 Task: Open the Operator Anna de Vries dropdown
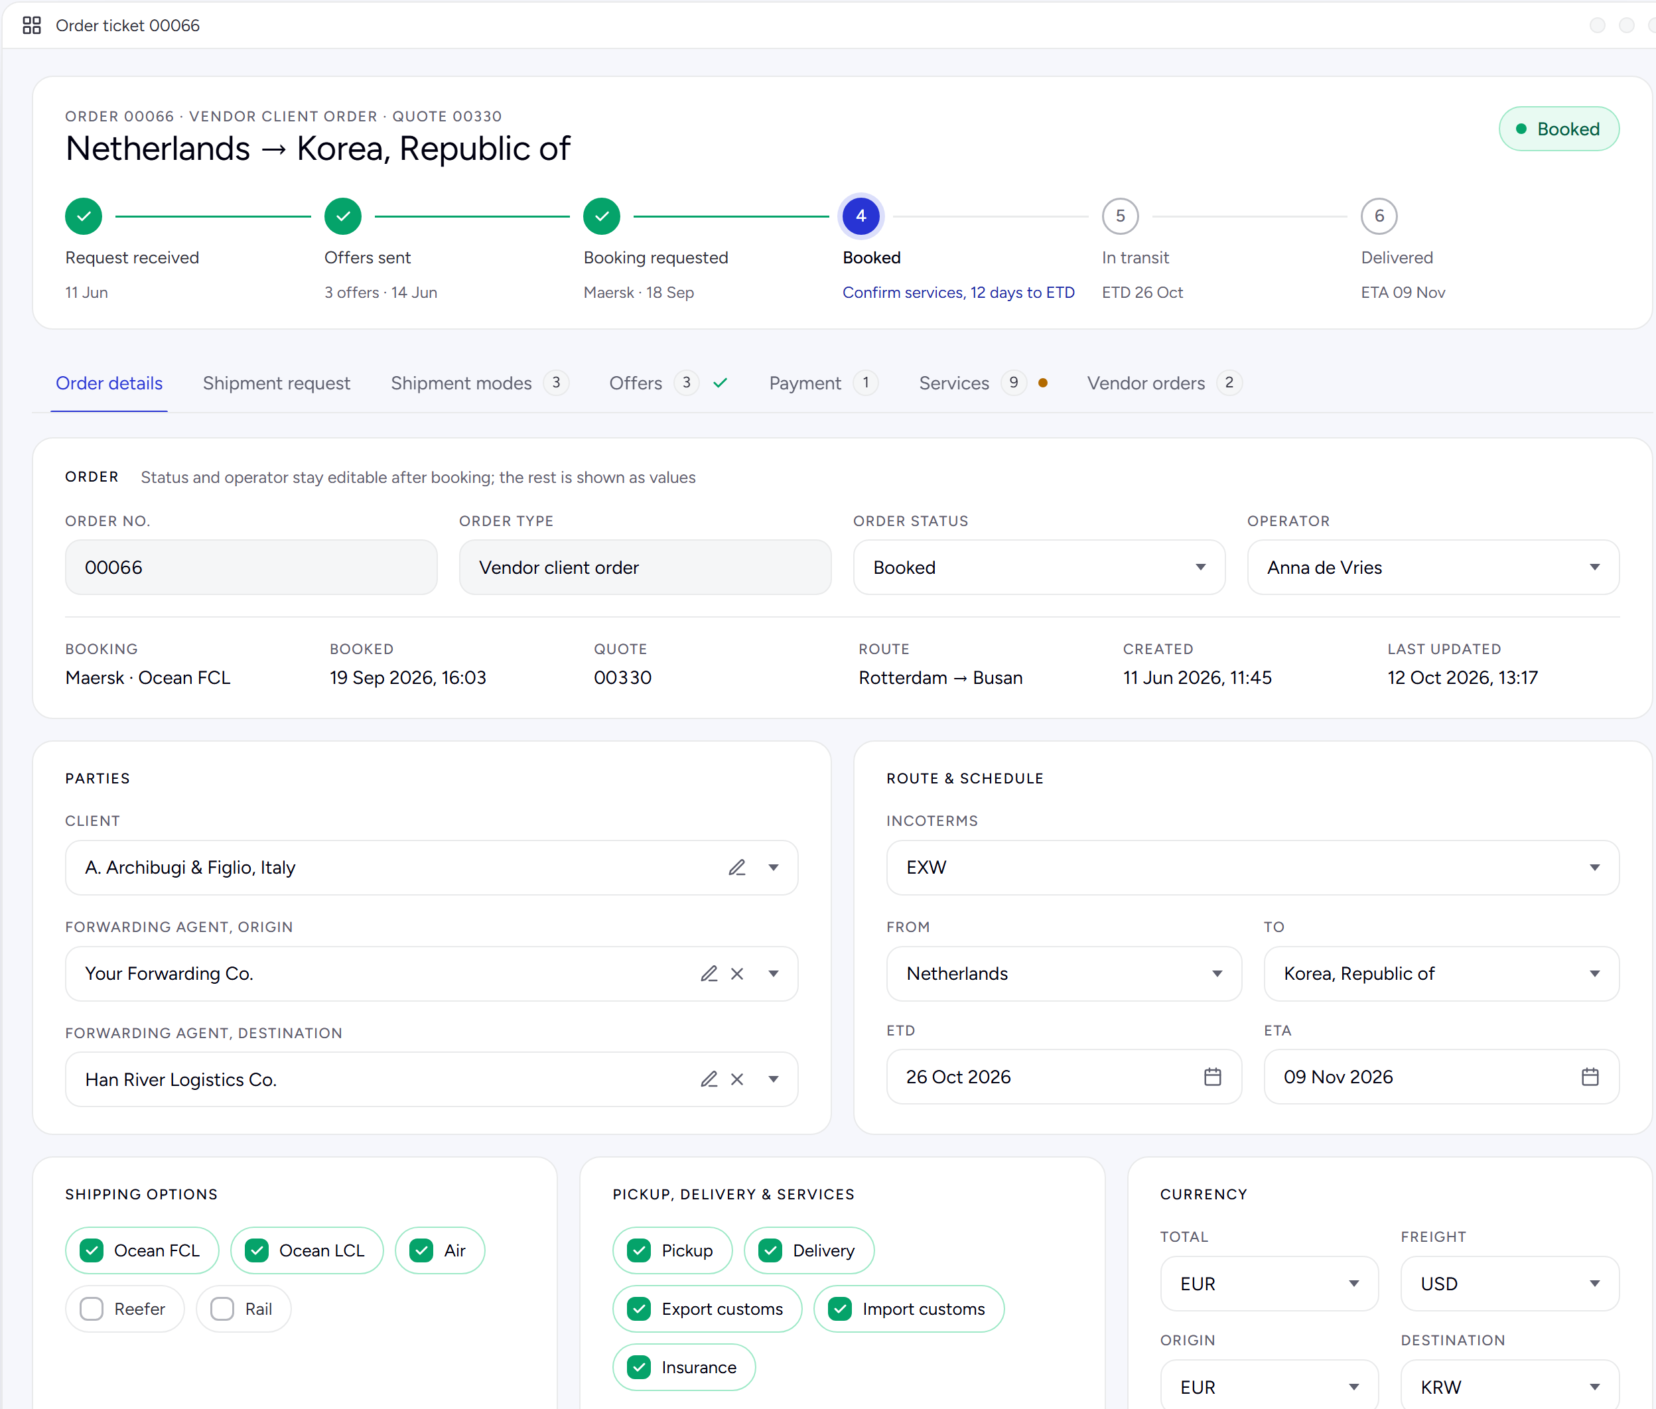pyautogui.click(x=1432, y=567)
